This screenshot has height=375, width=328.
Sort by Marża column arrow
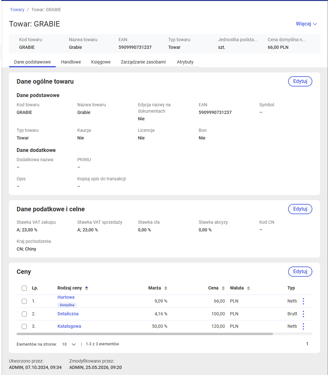[x=166, y=288]
